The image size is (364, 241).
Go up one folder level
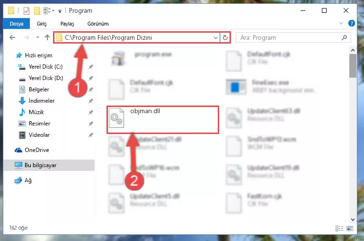pyautogui.click(x=47, y=37)
